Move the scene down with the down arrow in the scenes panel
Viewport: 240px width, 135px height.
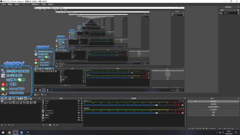12,125
